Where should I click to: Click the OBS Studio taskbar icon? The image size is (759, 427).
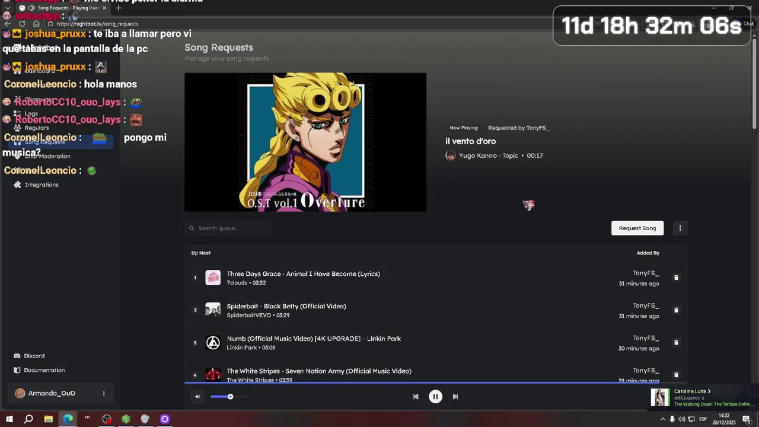[x=107, y=419]
